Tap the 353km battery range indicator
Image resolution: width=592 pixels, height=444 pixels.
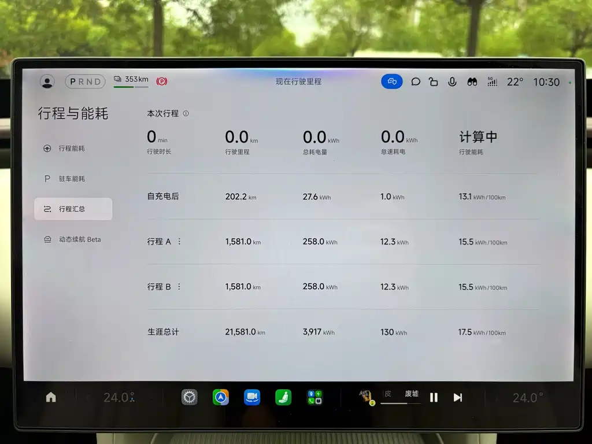(131, 81)
